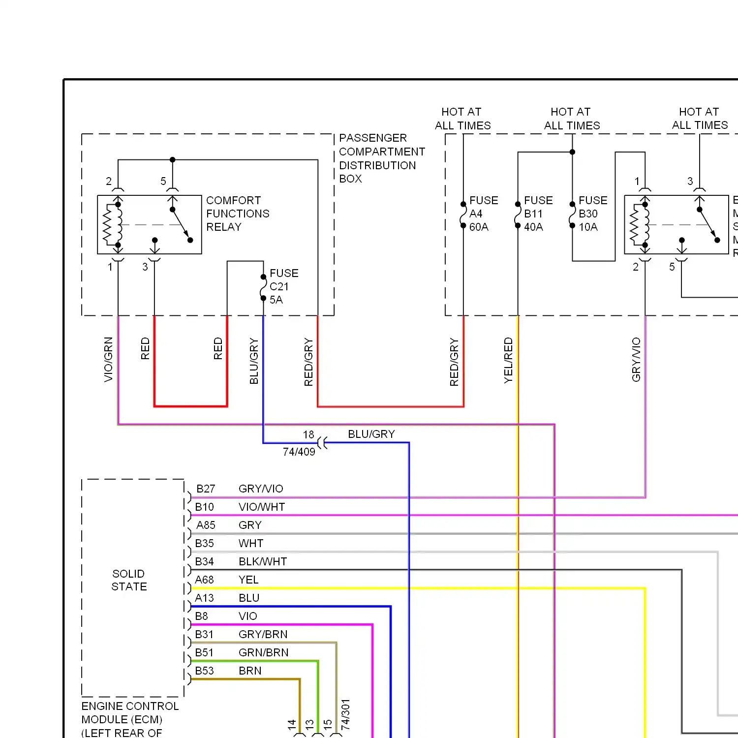Click the BRN label next to B53
This screenshot has height=738, width=738.
tap(250, 671)
